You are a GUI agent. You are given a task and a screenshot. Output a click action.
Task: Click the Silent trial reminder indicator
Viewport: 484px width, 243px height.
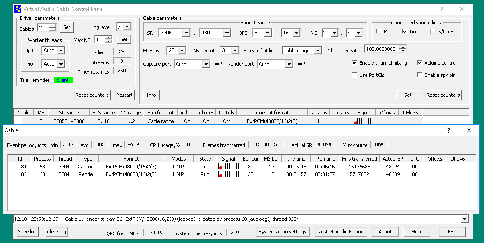point(63,80)
